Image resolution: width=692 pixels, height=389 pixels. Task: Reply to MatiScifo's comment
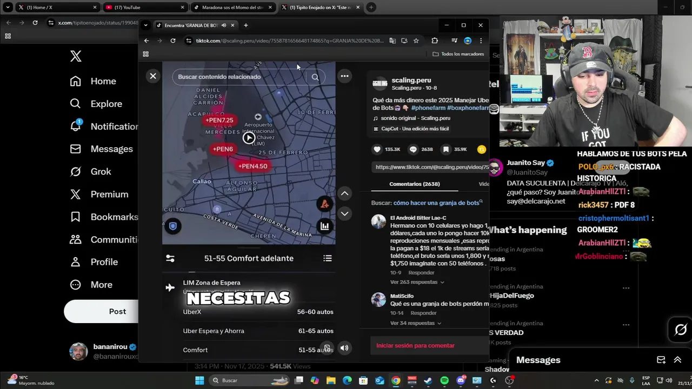(x=423, y=313)
